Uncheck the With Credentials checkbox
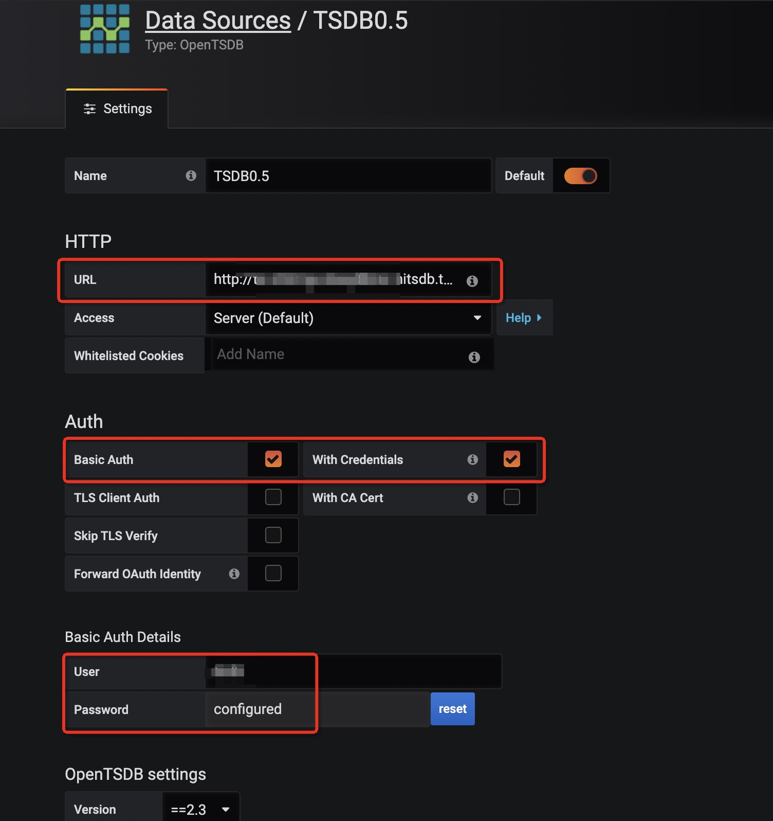Viewport: 773px width, 821px height. [x=512, y=459]
